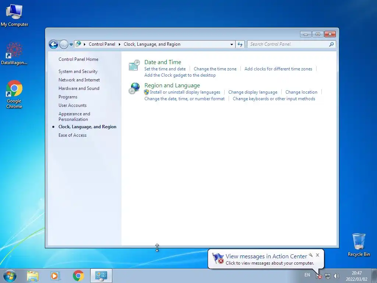Click the EN language indicator
This screenshot has height=283, width=377.
click(307, 275)
